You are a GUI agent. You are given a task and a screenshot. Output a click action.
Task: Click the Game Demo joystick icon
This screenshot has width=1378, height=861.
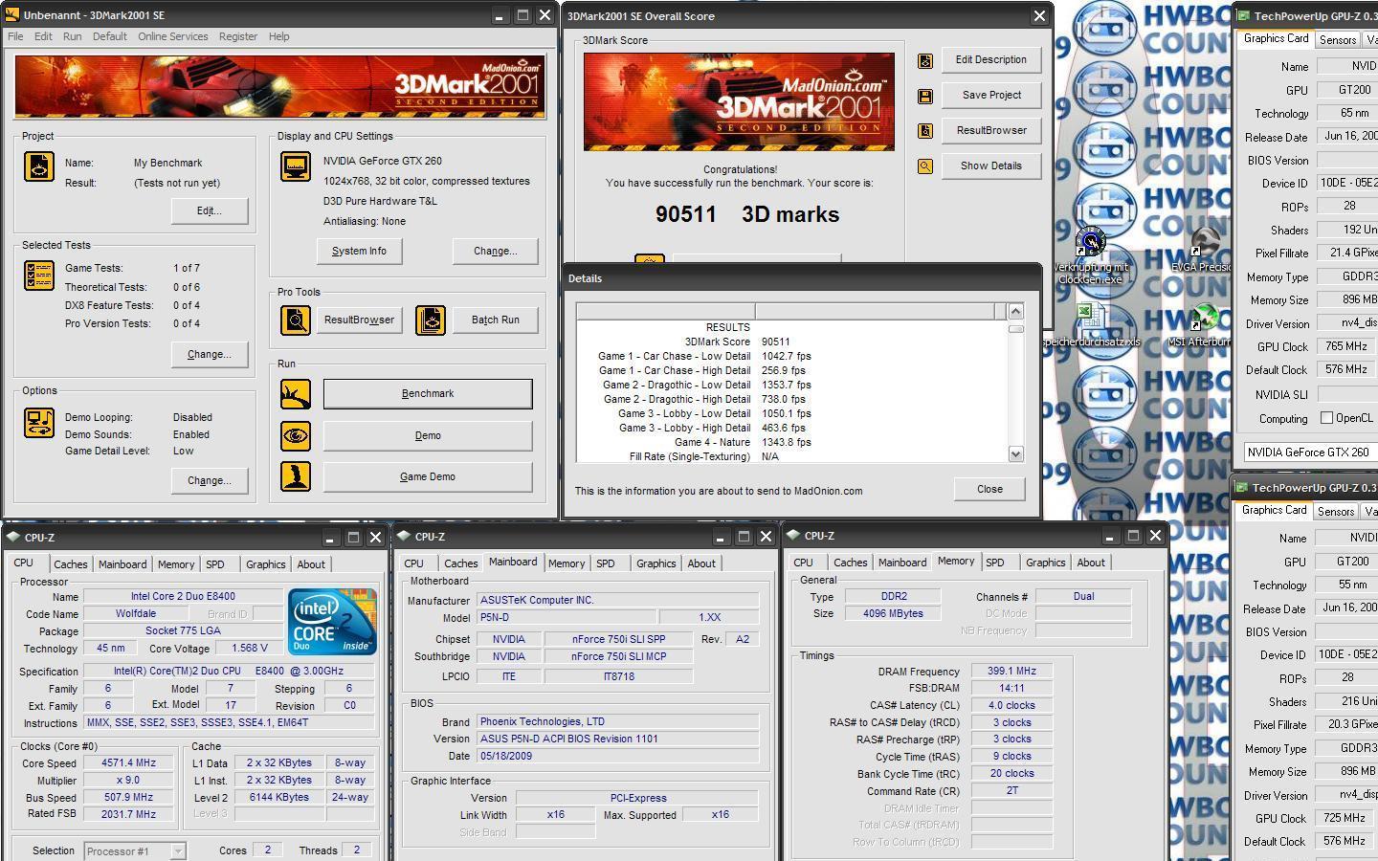click(x=296, y=476)
